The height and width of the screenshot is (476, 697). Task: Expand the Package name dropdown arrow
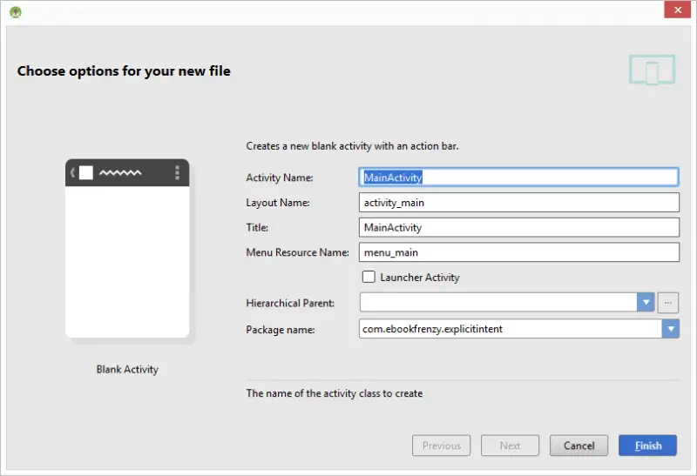[670, 329]
